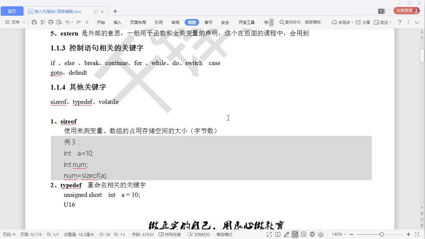Click the word volatile in the document
425x239 pixels.
109,102
